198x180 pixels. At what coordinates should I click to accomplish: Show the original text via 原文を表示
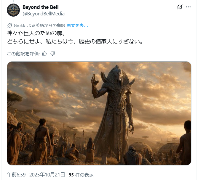point(77,25)
